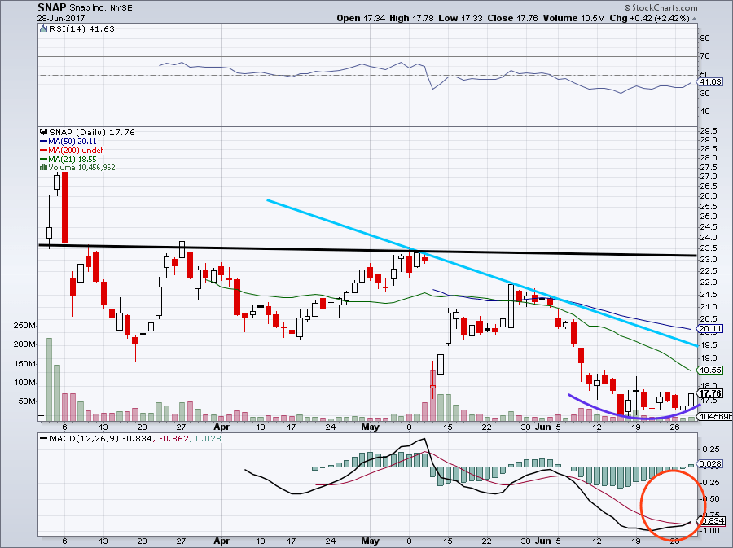Open the StockCharts.com copyright link
Screen dimensions: 733x548
coord(661,7)
